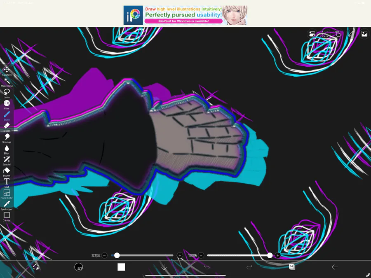The height and width of the screenshot is (278, 371).
Task: Tap the down arrow hide toolbar icon
Action: click(x=164, y=267)
